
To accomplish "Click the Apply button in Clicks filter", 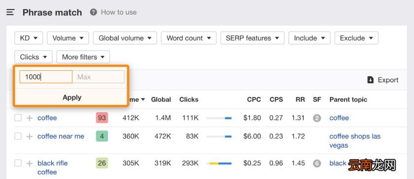I will point(72,97).
